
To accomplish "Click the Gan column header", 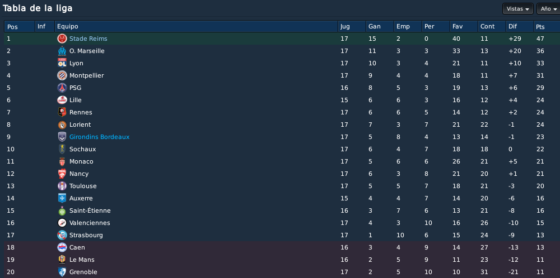I will [x=380, y=26].
